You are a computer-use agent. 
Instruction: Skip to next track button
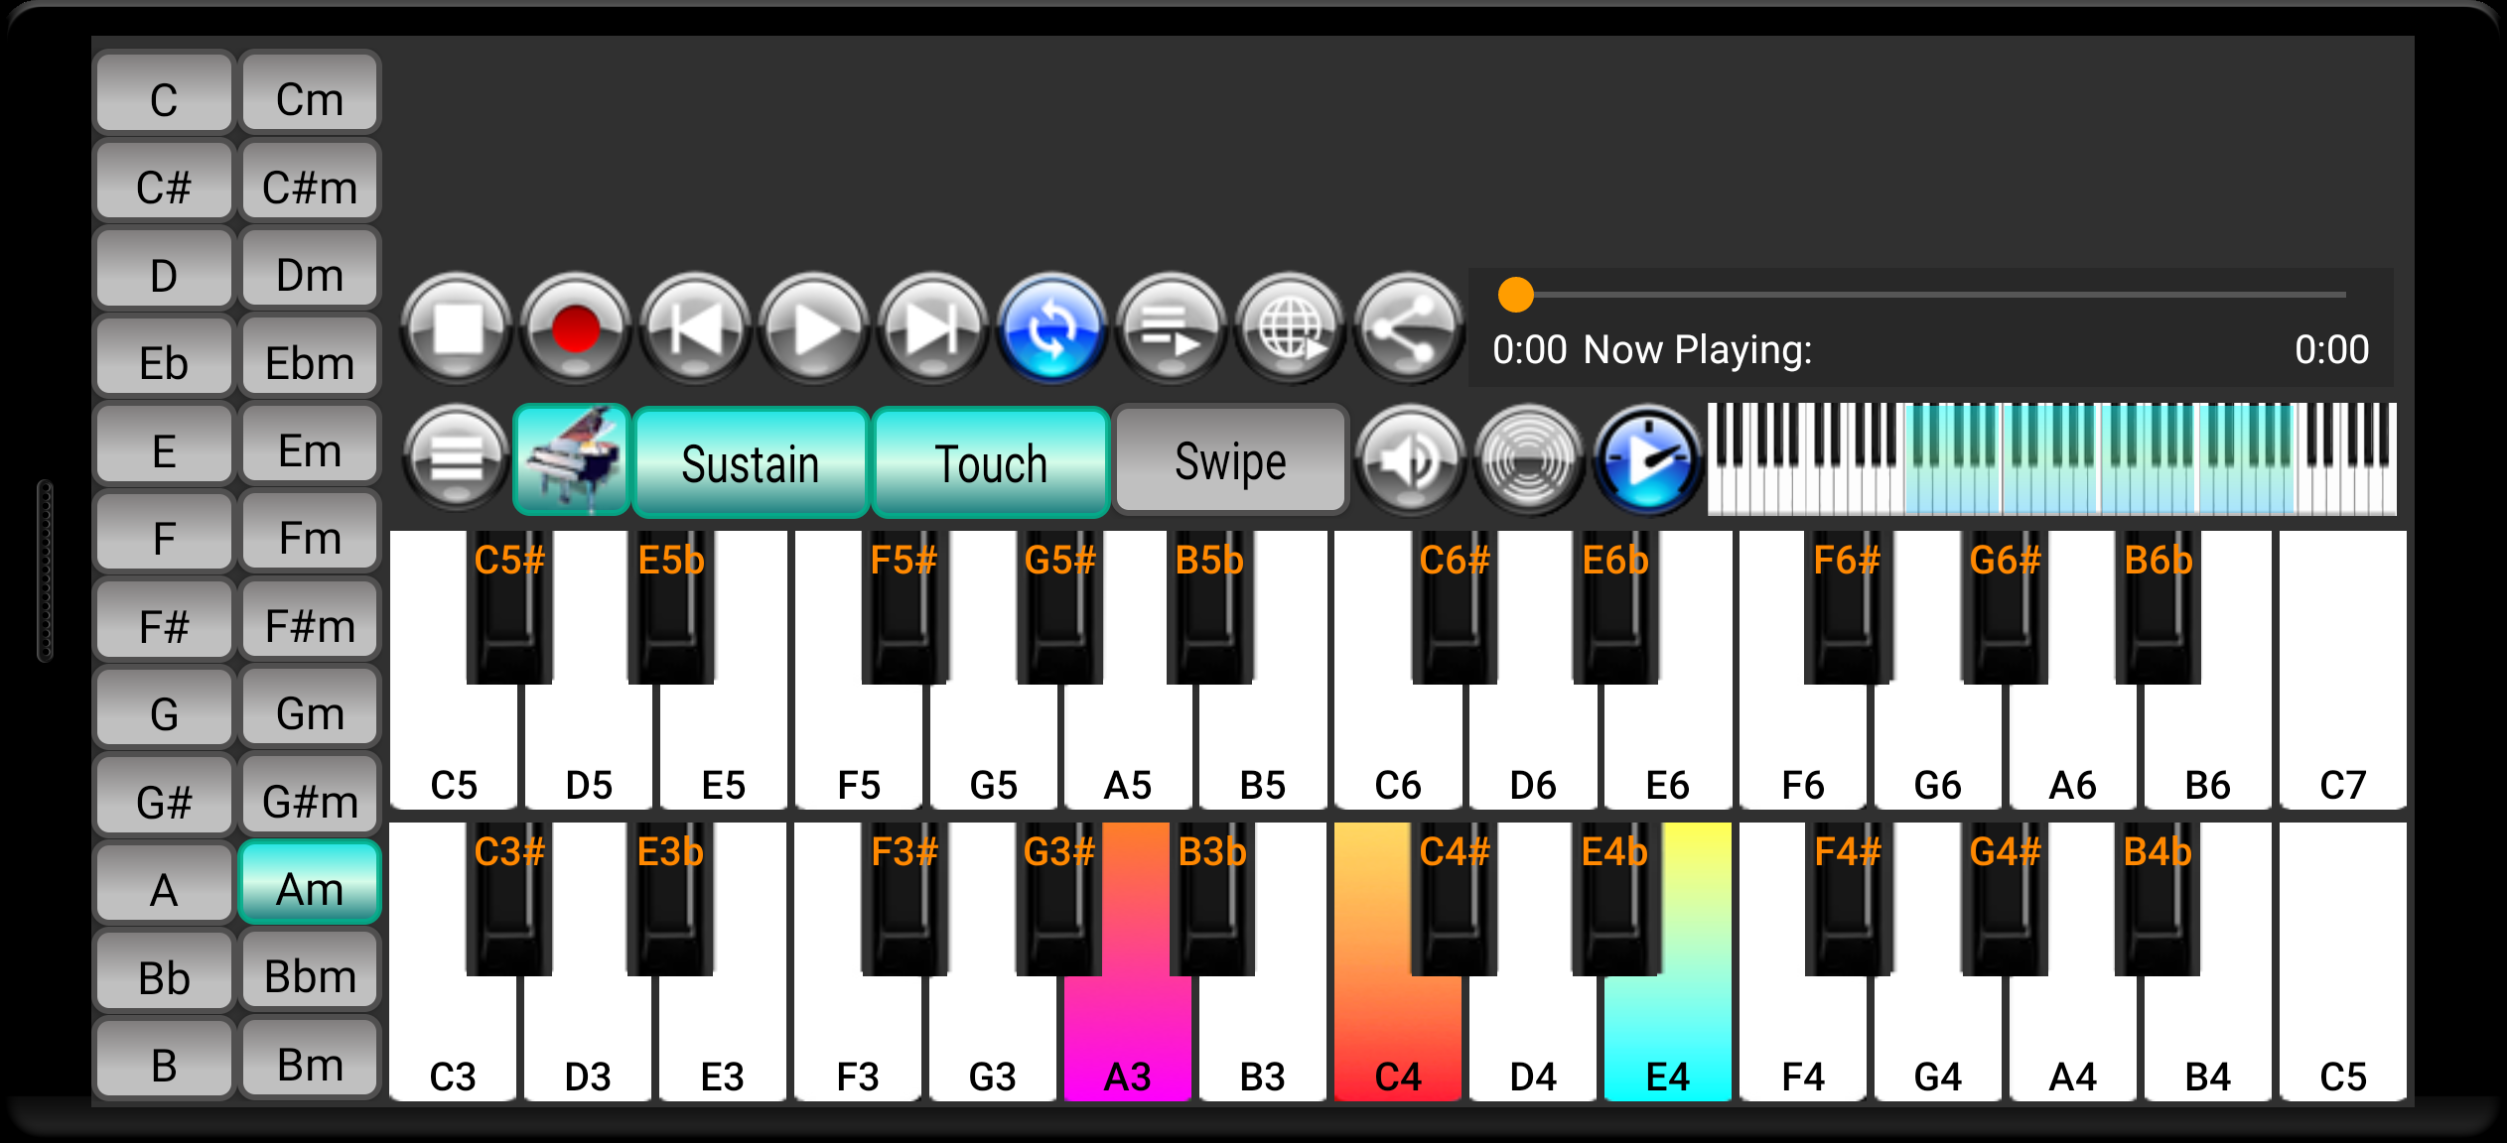point(933,328)
